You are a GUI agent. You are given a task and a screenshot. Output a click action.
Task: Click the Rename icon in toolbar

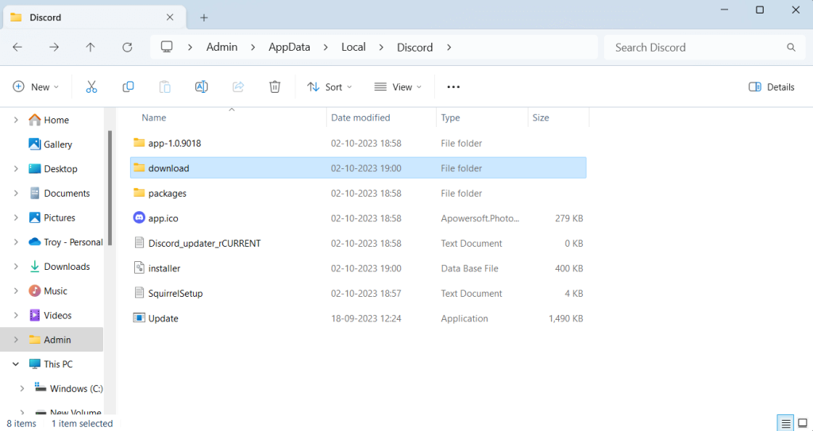[202, 87]
